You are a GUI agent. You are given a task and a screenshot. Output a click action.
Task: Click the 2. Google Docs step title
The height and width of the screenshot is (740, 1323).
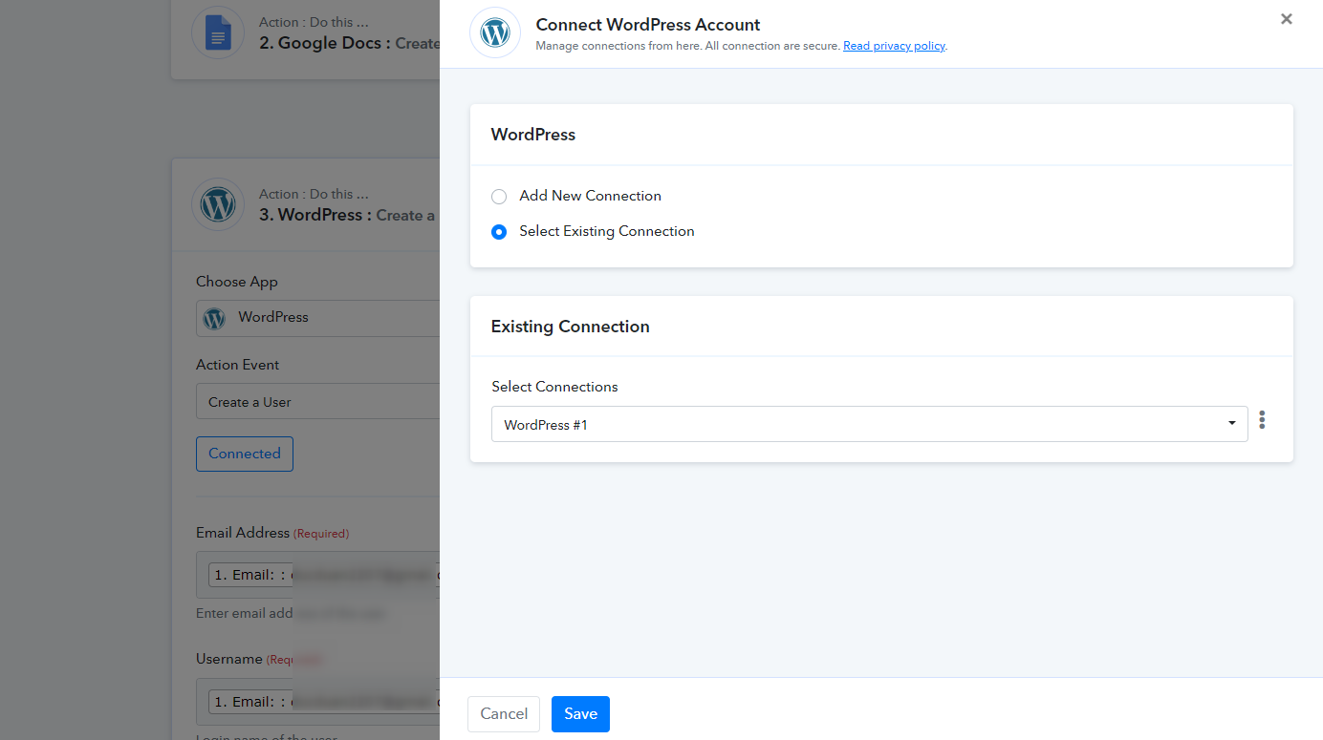tap(349, 43)
